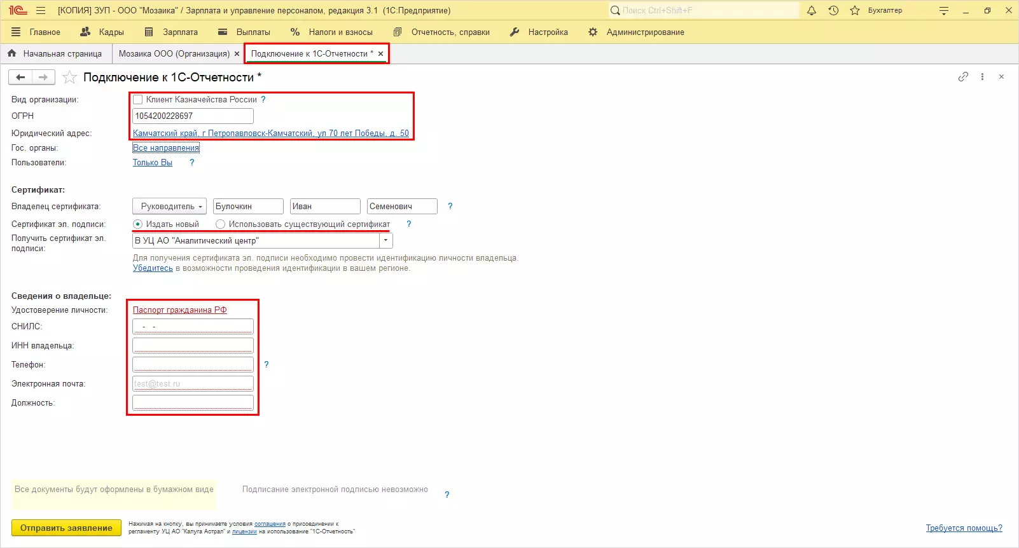Open the form's three-dot more menu
The height and width of the screenshot is (548, 1019).
coord(982,77)
